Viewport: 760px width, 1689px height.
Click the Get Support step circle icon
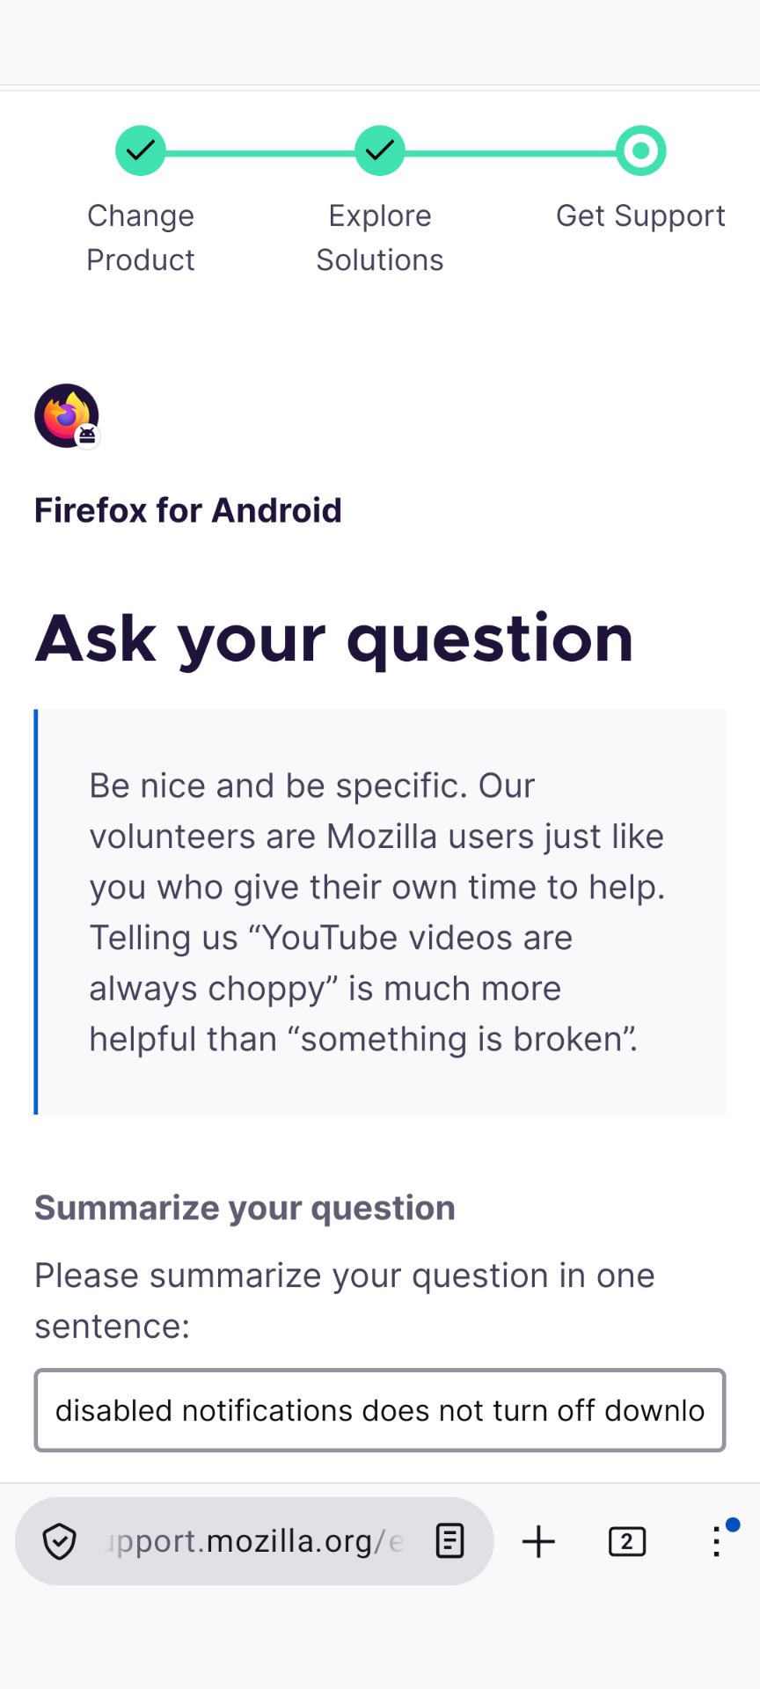(641, 151)
